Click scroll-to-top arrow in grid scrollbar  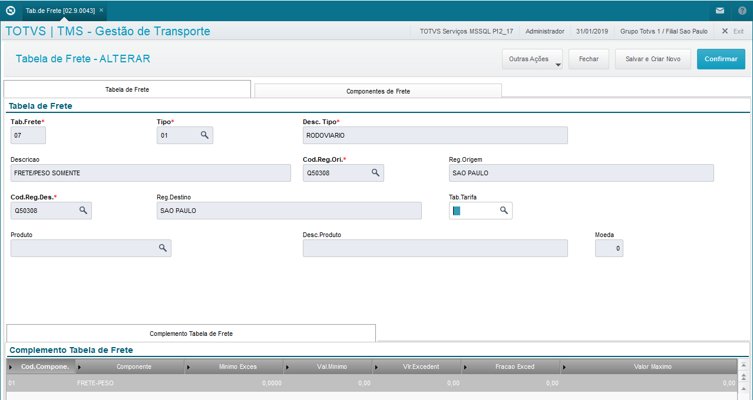(744, 365)
